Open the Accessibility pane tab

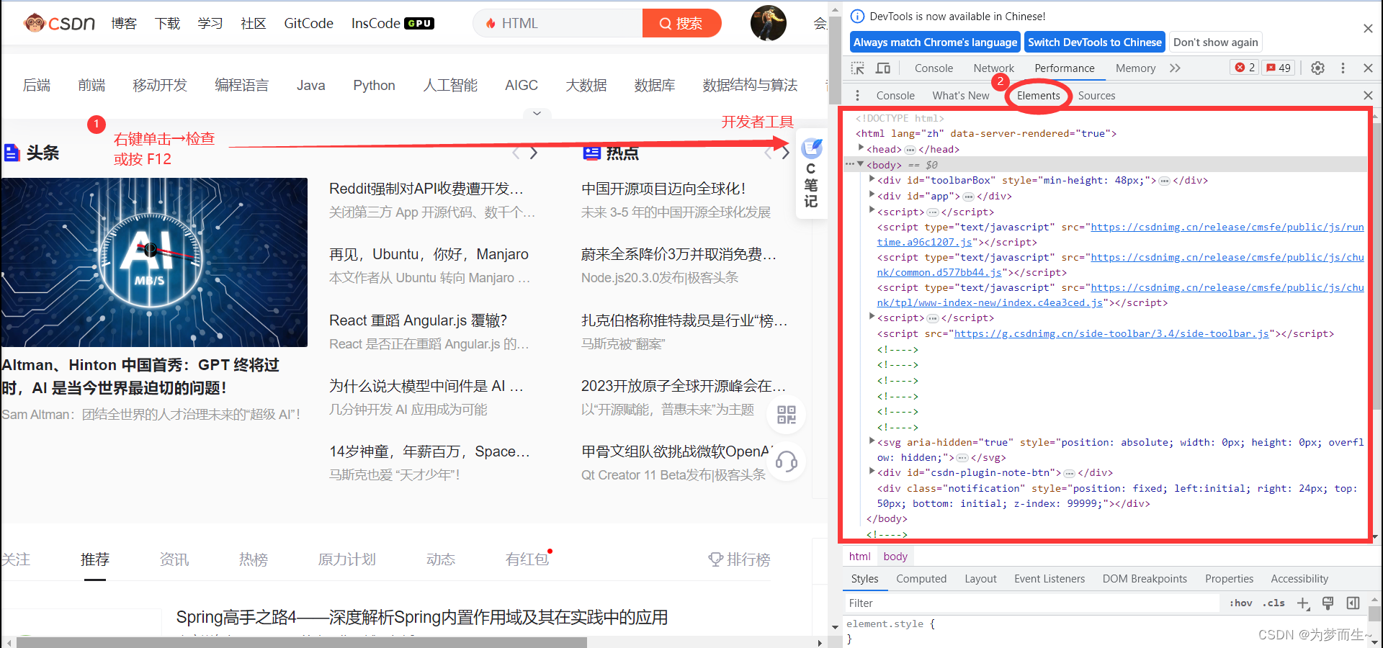(1299, 578)
